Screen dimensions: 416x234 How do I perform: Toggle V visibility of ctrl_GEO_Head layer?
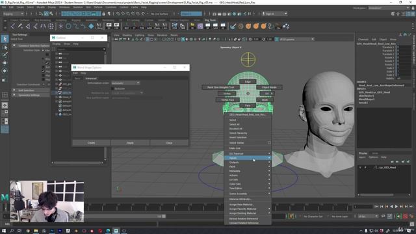(x=360, y=168)
